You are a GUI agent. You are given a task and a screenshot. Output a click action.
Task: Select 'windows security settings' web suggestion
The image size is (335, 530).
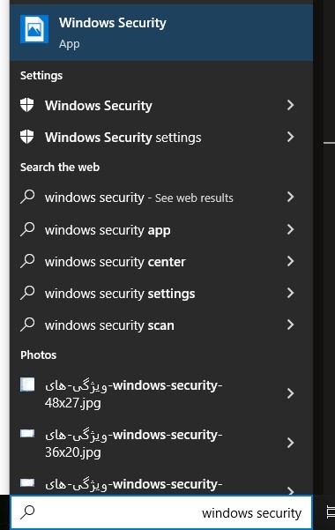(161, 294)
